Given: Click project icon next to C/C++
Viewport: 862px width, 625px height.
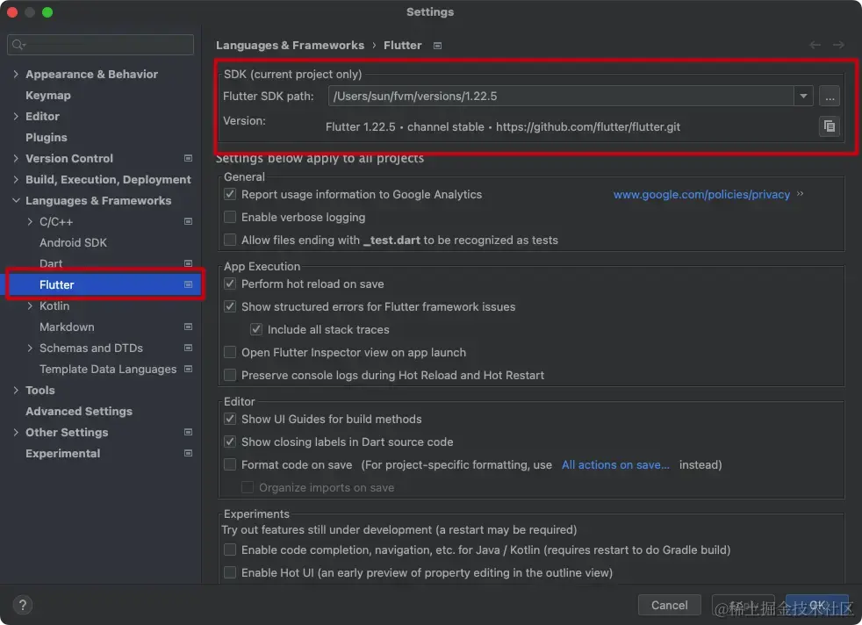Looking at the screenshot, I should (188, 221).
